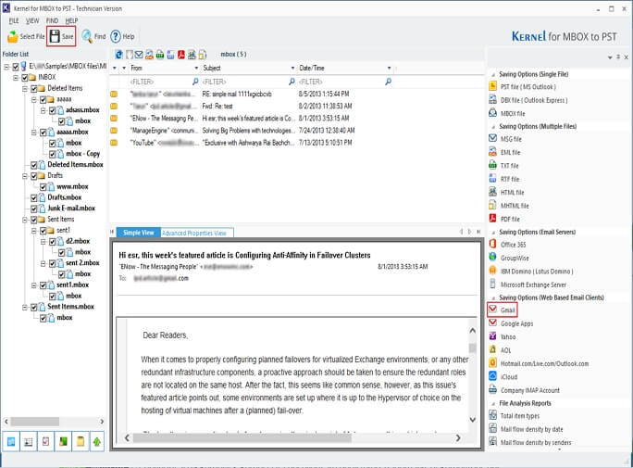
Task: Choose Gmail saving option
Action: click(502, 310)
